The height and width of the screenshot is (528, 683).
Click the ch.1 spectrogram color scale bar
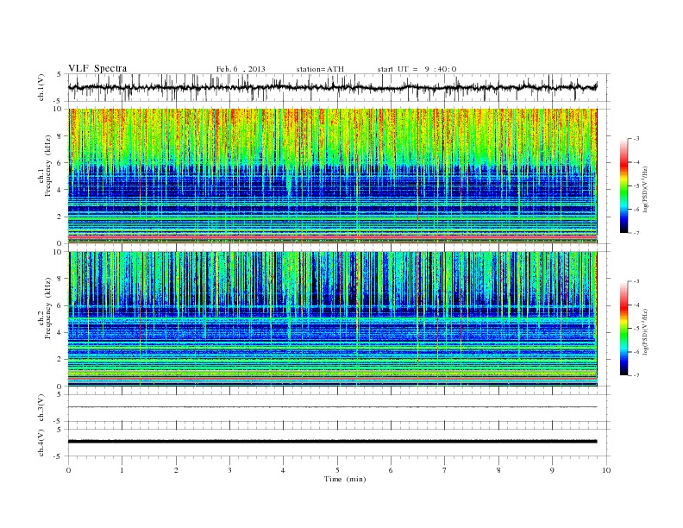point(624,185)
